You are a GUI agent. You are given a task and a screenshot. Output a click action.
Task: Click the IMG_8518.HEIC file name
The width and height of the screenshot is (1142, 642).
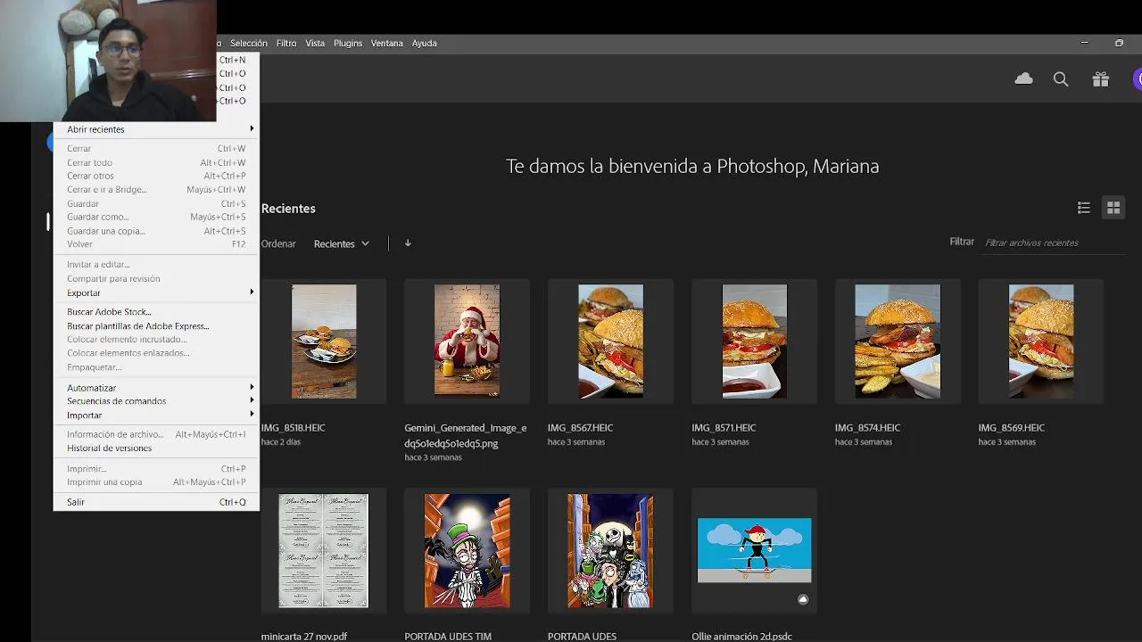(x=294, y=428)
